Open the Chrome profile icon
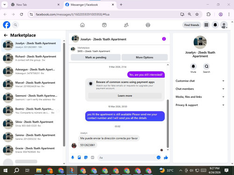This screenshot has width=234, height=175. [x=220, y=14]
